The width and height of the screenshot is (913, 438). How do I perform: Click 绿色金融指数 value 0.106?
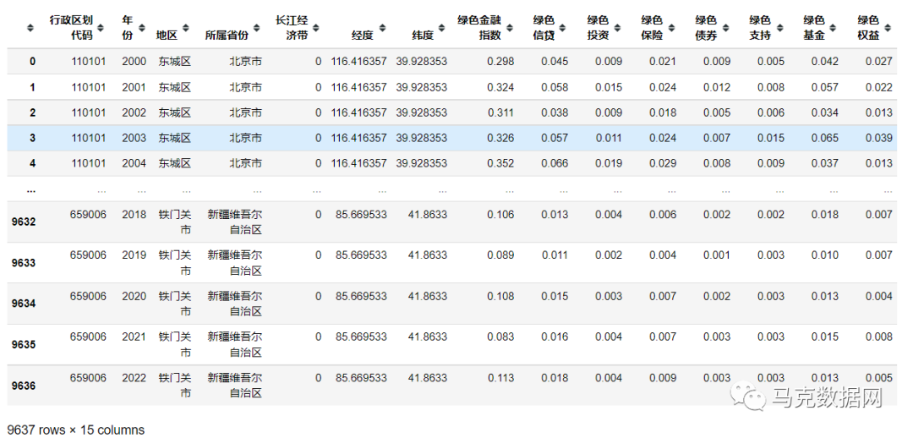pyautogui.click(x=500, y=214)
